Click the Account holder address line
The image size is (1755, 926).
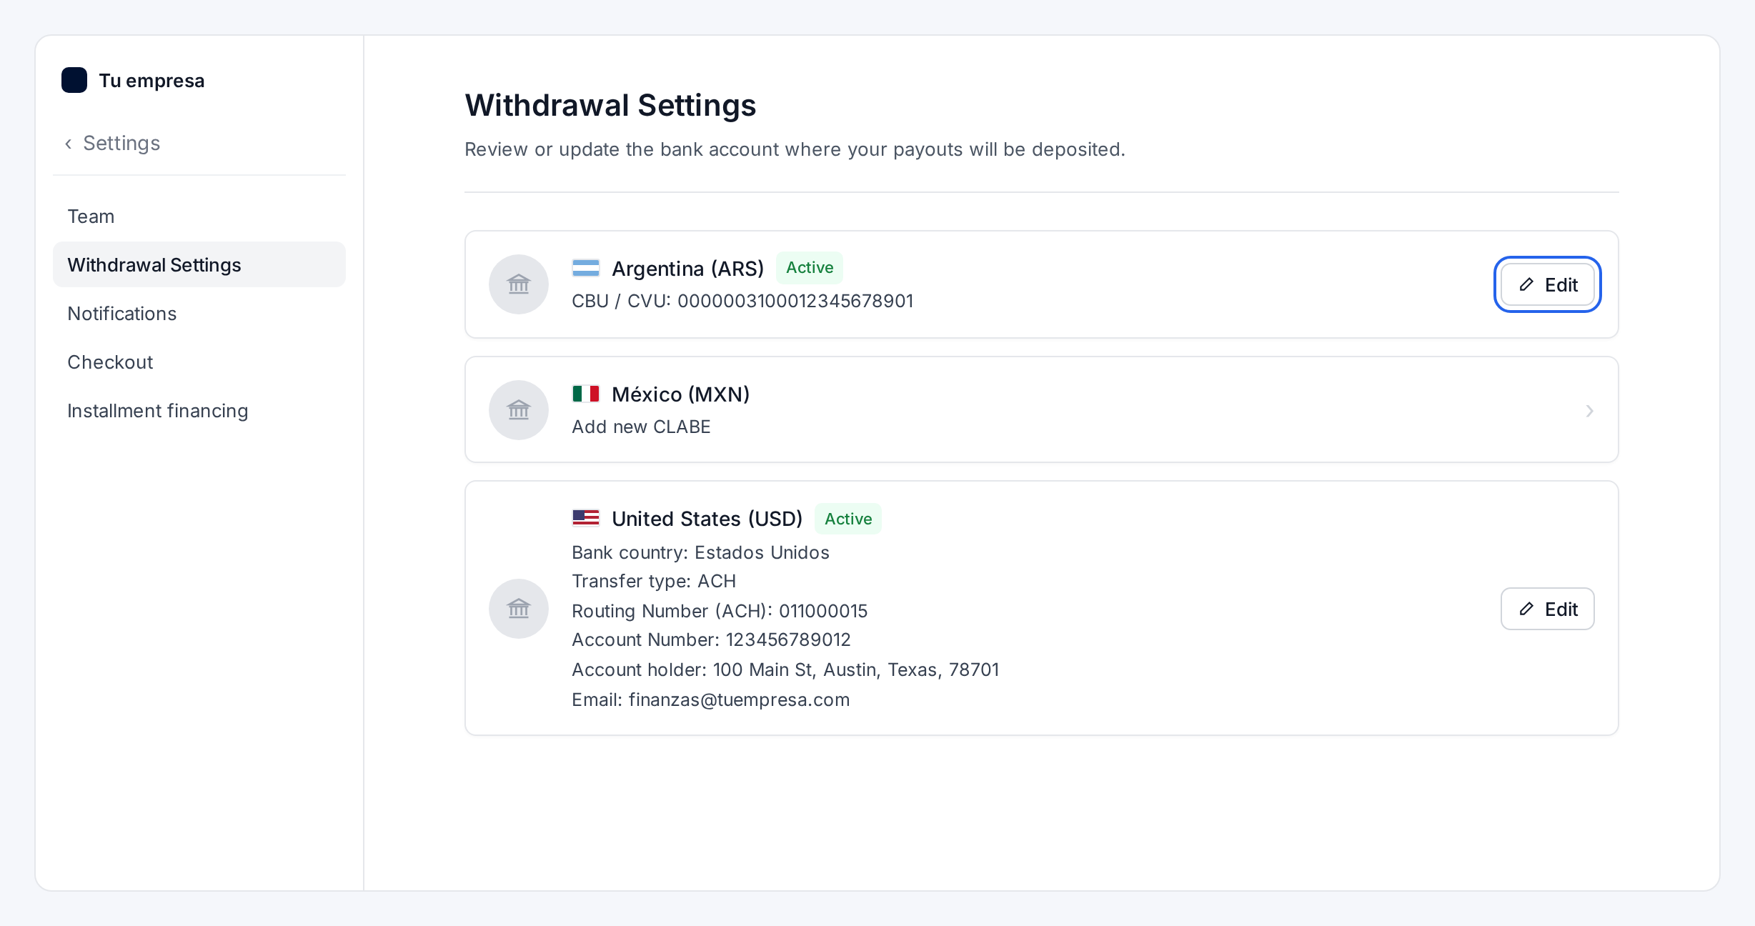point(785,669)
